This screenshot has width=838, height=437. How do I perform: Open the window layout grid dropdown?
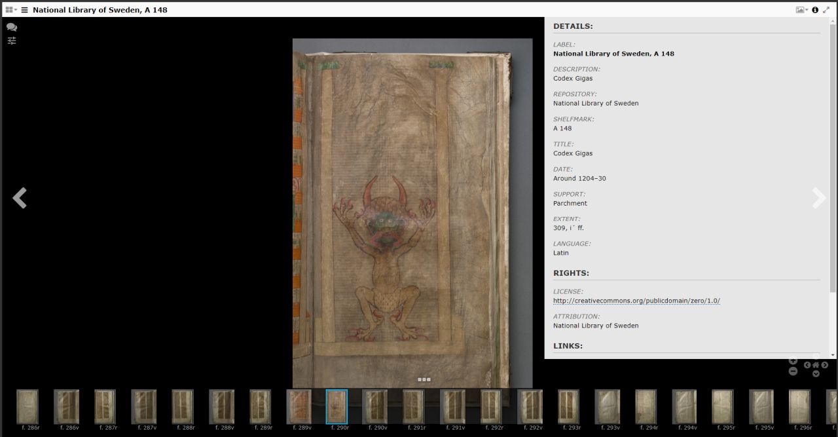[11, 10]
